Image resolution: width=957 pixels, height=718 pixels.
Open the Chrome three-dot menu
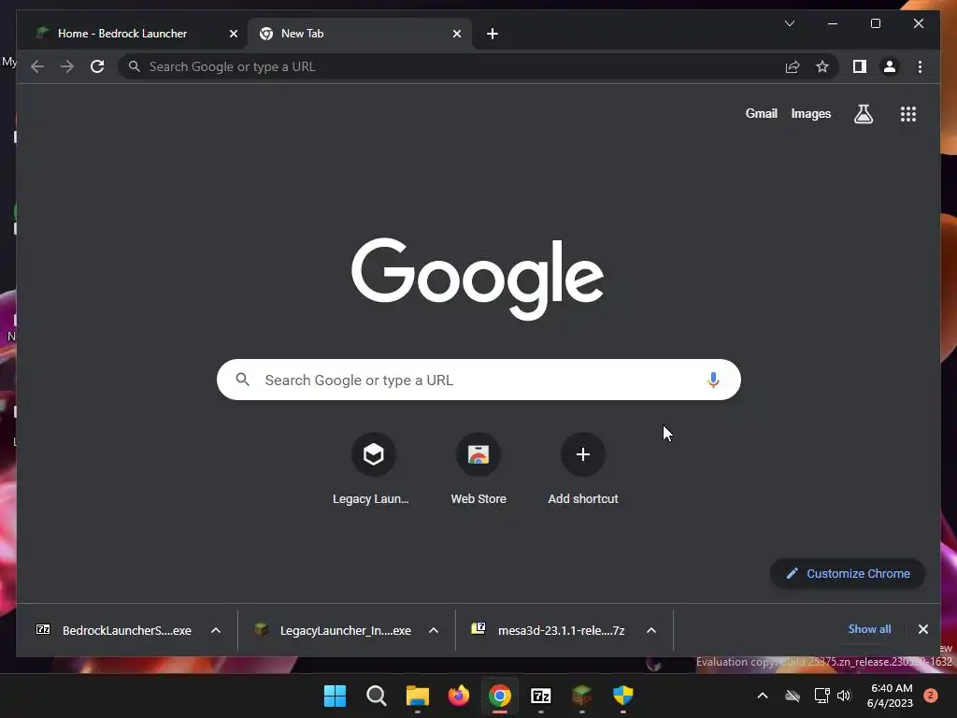[920, 66]
